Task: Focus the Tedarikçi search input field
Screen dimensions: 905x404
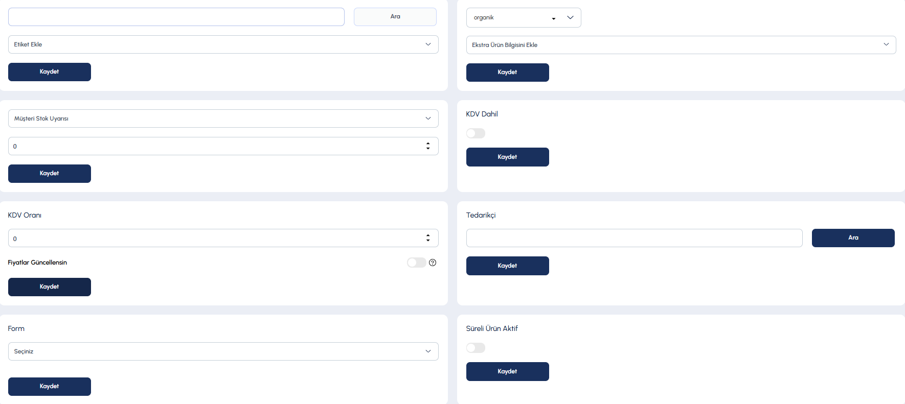Action: (635, 238)
